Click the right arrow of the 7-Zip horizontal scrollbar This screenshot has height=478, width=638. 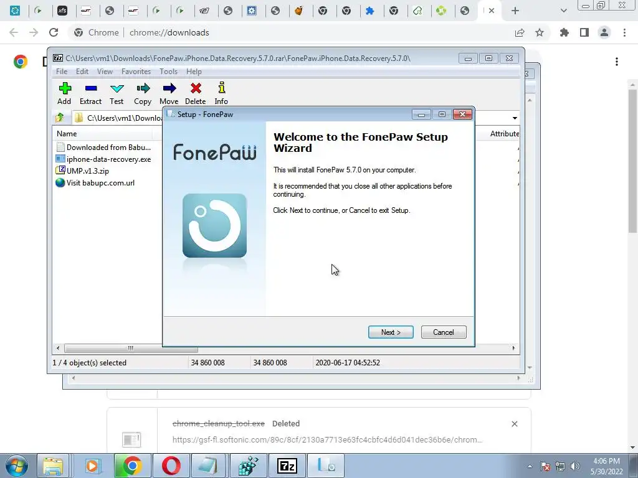coord(513,349)
